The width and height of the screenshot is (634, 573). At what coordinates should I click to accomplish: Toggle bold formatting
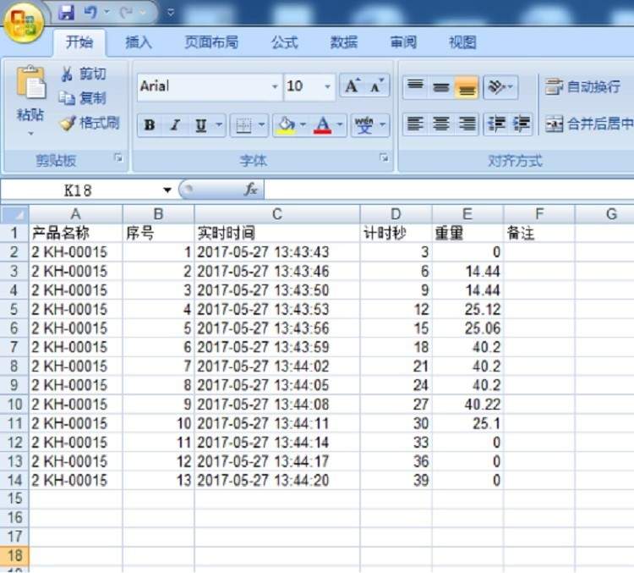[150, 125]
